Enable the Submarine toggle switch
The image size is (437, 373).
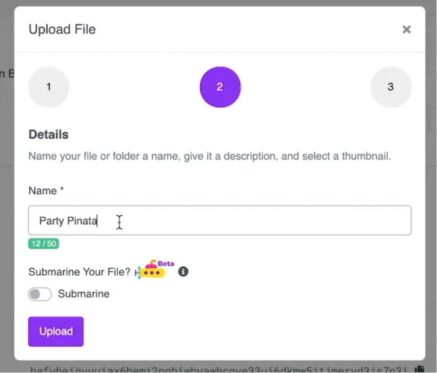click(40, 294)
